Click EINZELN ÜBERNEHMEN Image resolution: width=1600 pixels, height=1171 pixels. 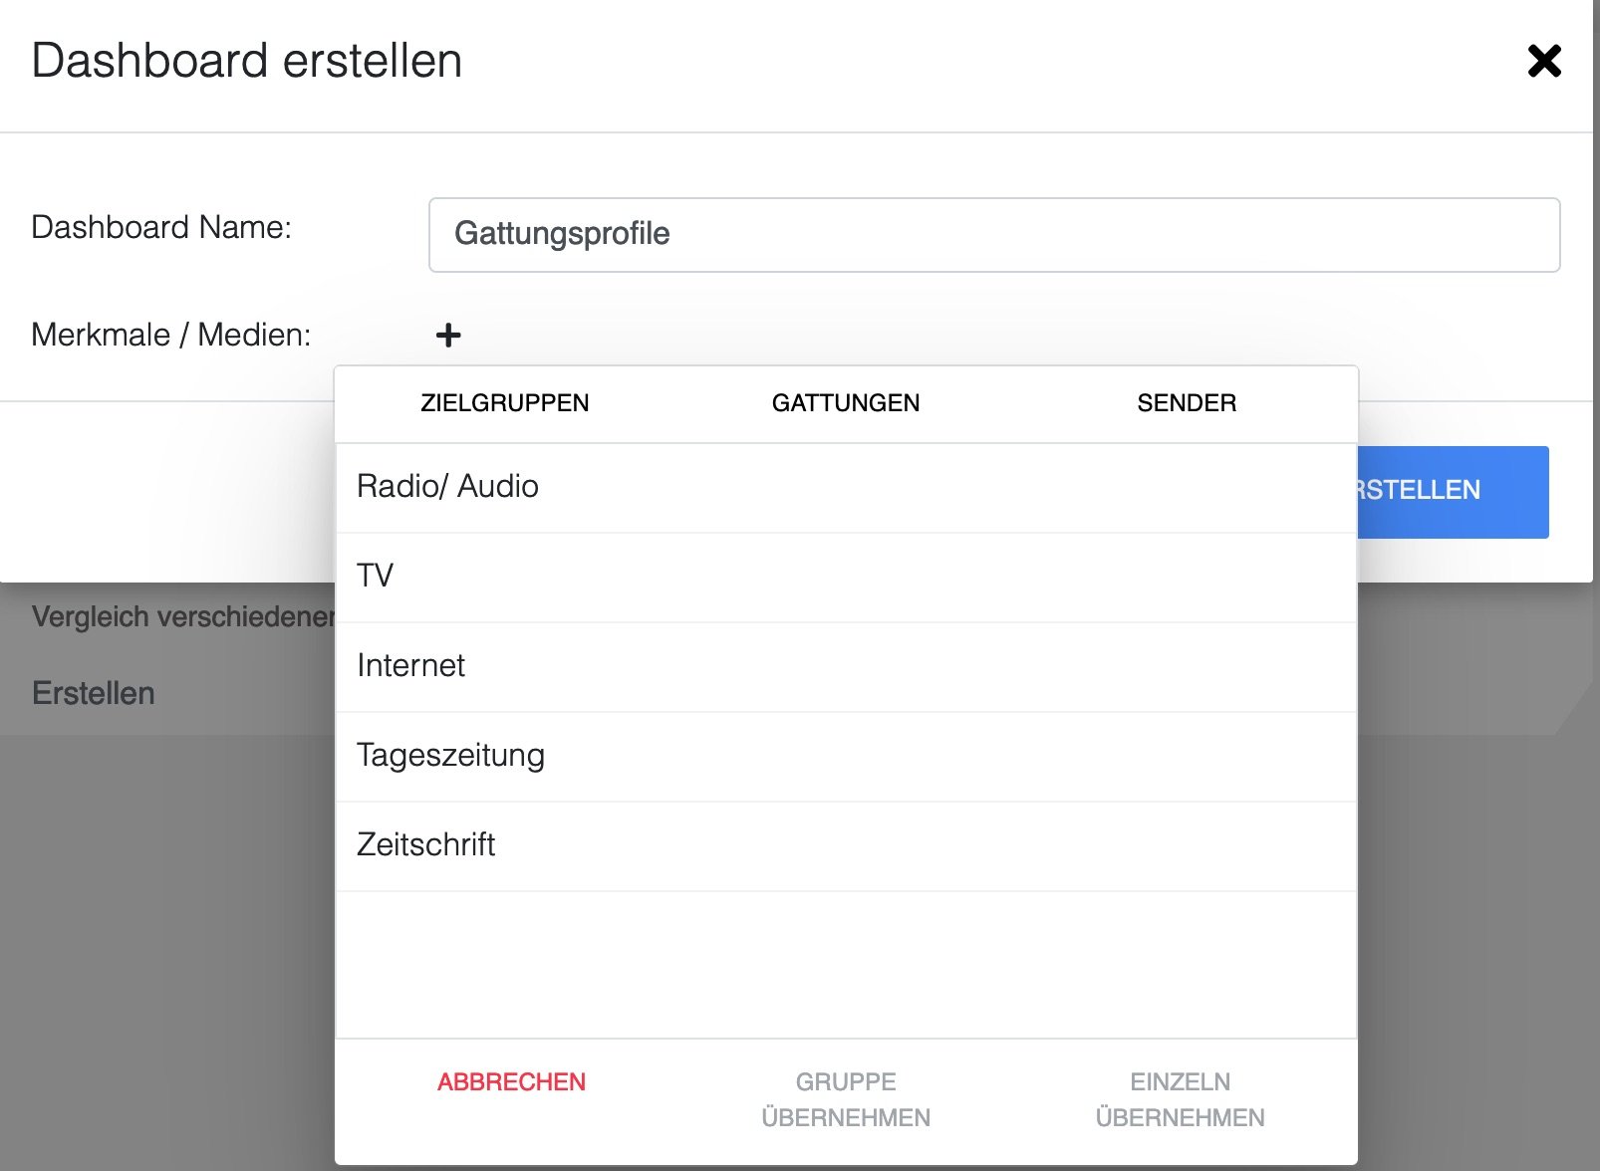coord(1180,1099)
